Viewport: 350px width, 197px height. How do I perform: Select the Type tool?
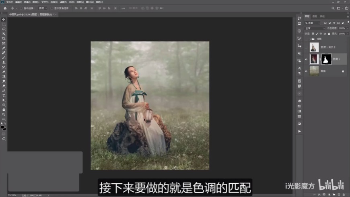4,95
